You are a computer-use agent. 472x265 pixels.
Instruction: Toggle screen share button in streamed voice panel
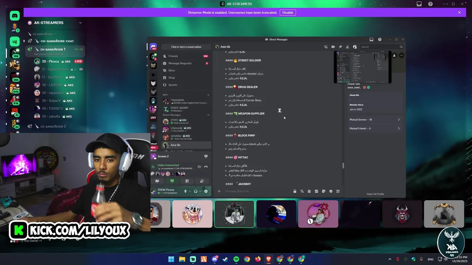(172, 181)
